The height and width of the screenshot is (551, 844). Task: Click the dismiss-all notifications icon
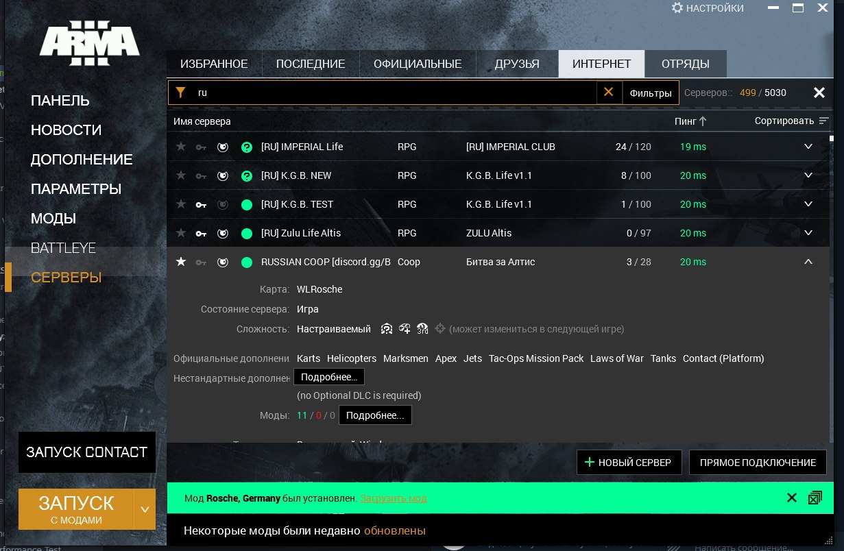tap(815, 498)
